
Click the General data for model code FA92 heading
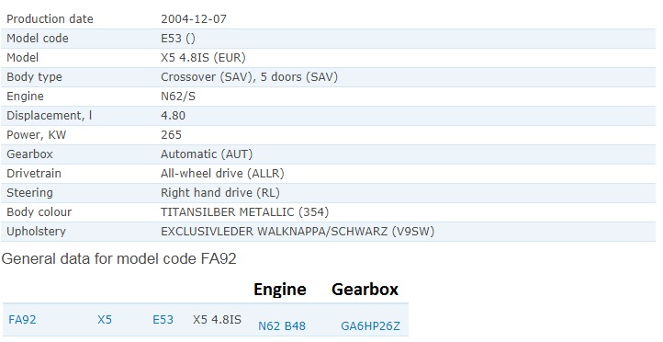tap(118, 258)
